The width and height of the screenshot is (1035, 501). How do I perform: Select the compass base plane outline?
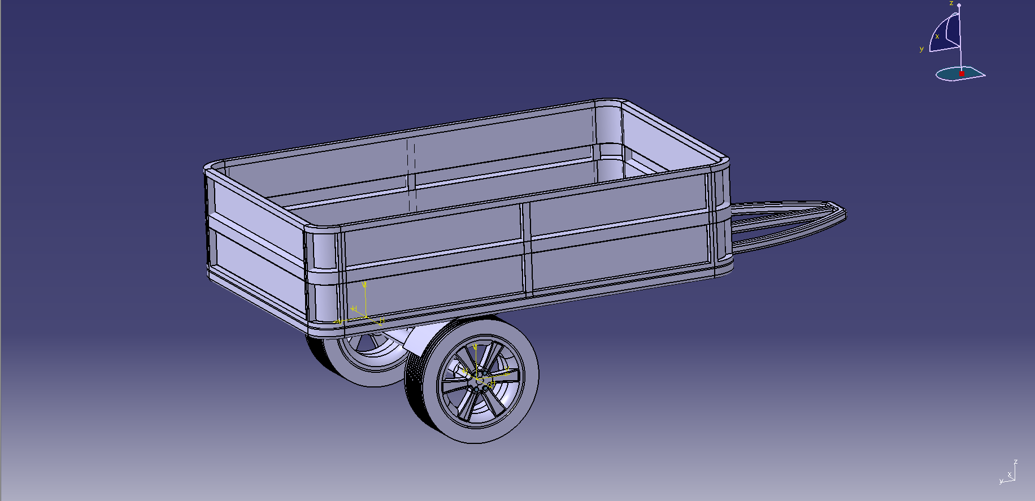pos(960,73)
